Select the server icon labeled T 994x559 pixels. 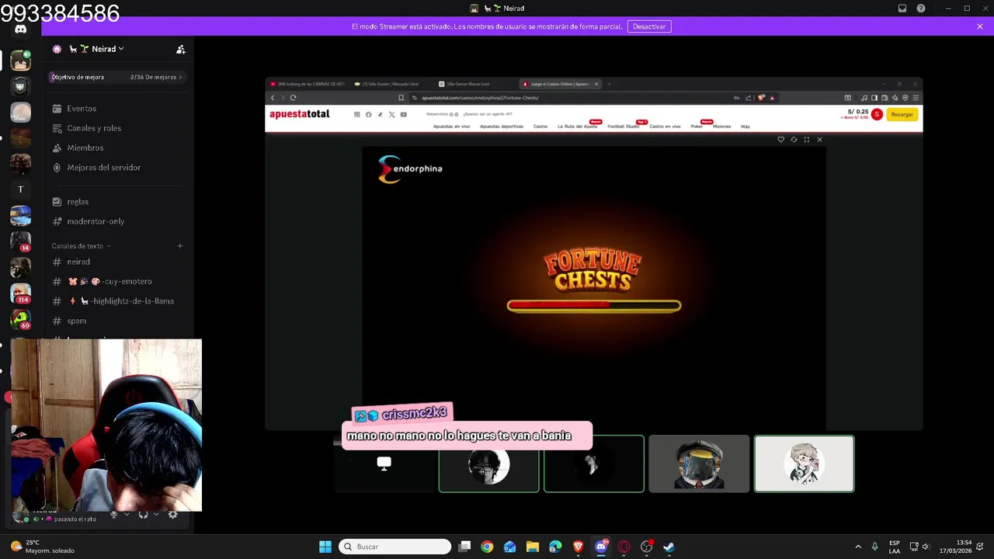20,189
